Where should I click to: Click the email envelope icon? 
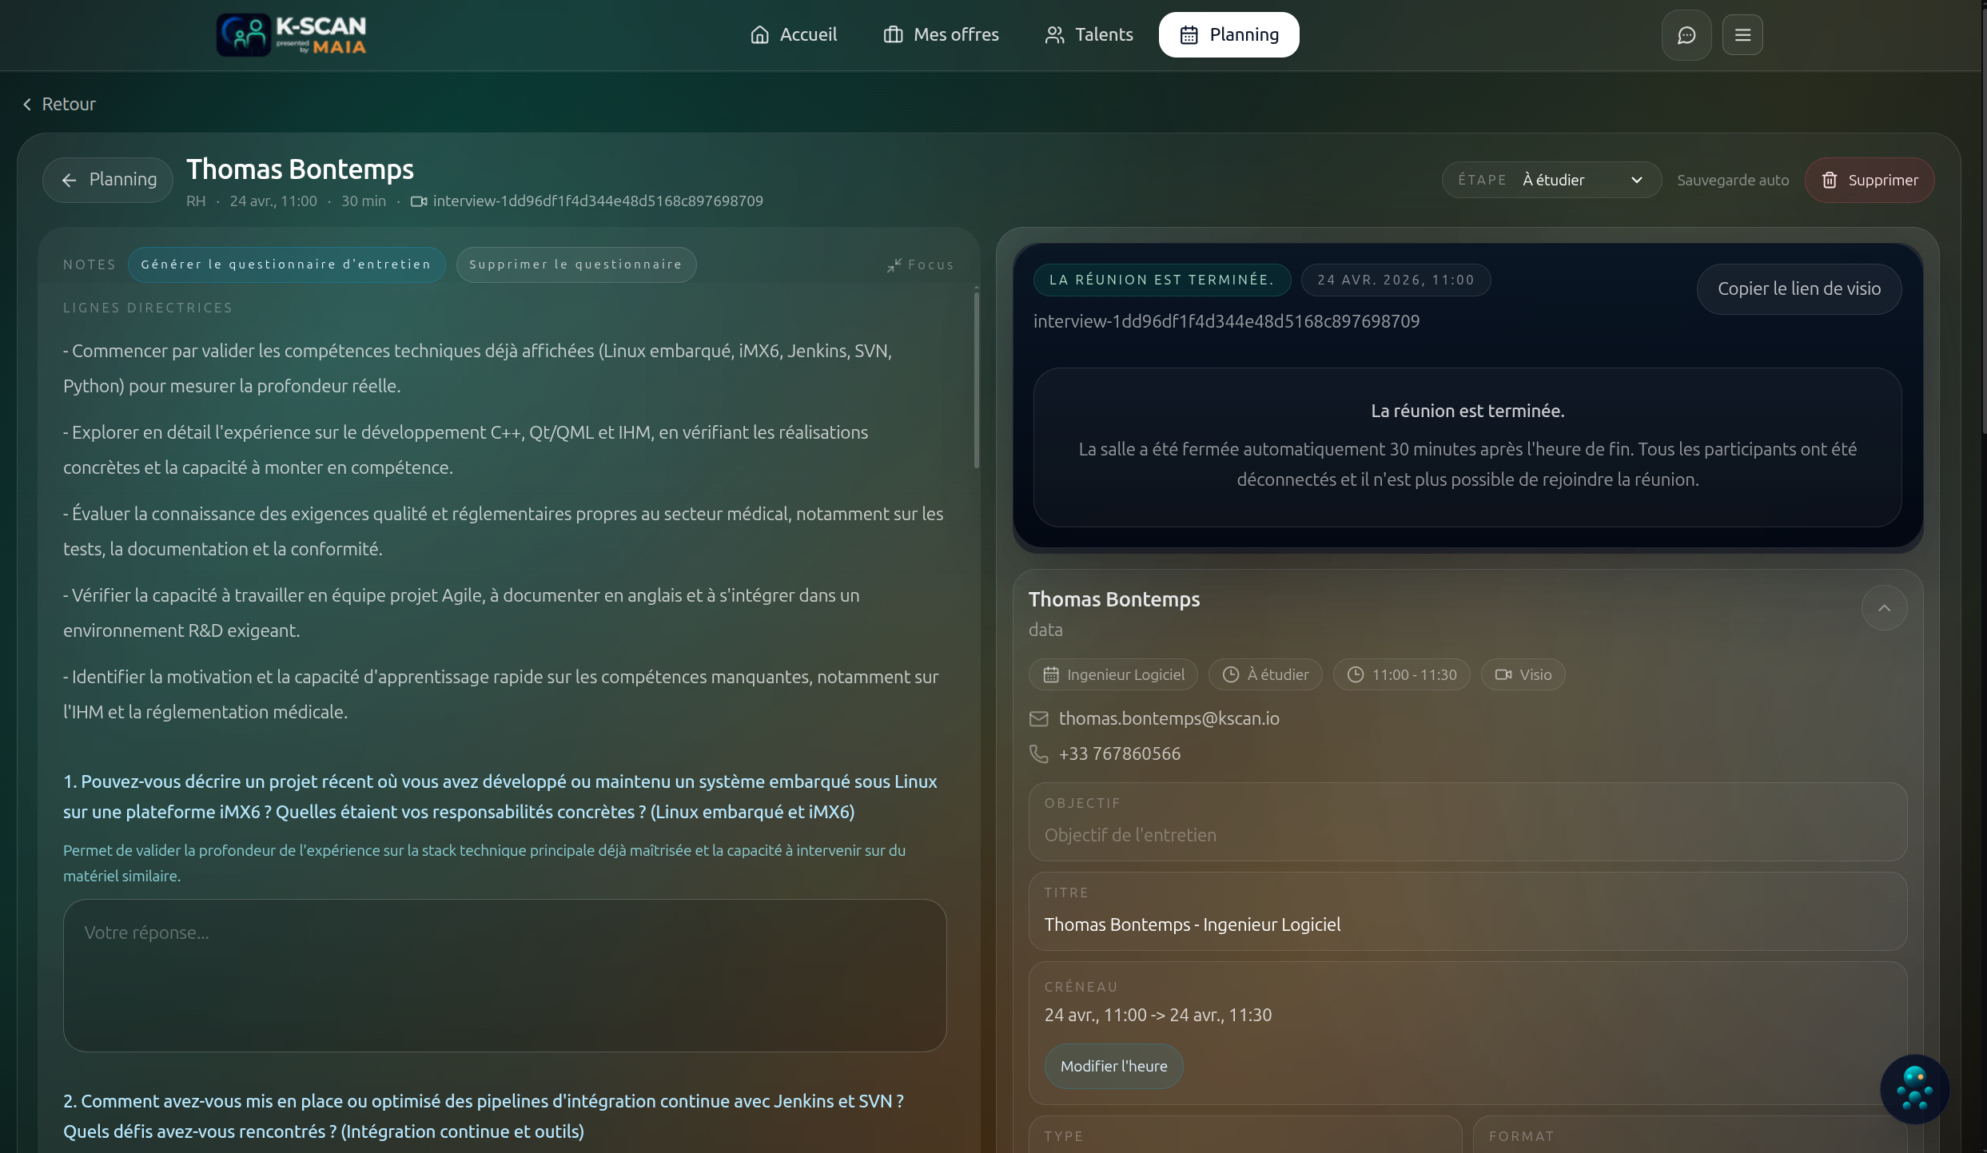click(x=1038, y=719)
